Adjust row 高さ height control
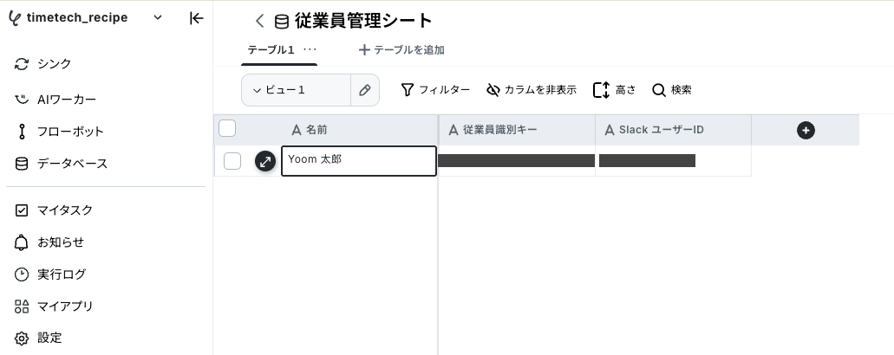 pos(615,90)
